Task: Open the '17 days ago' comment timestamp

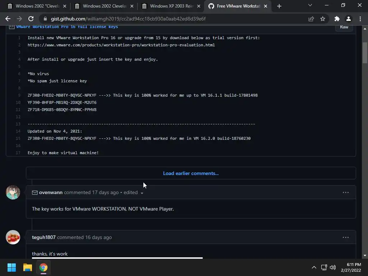Action: 105,193
